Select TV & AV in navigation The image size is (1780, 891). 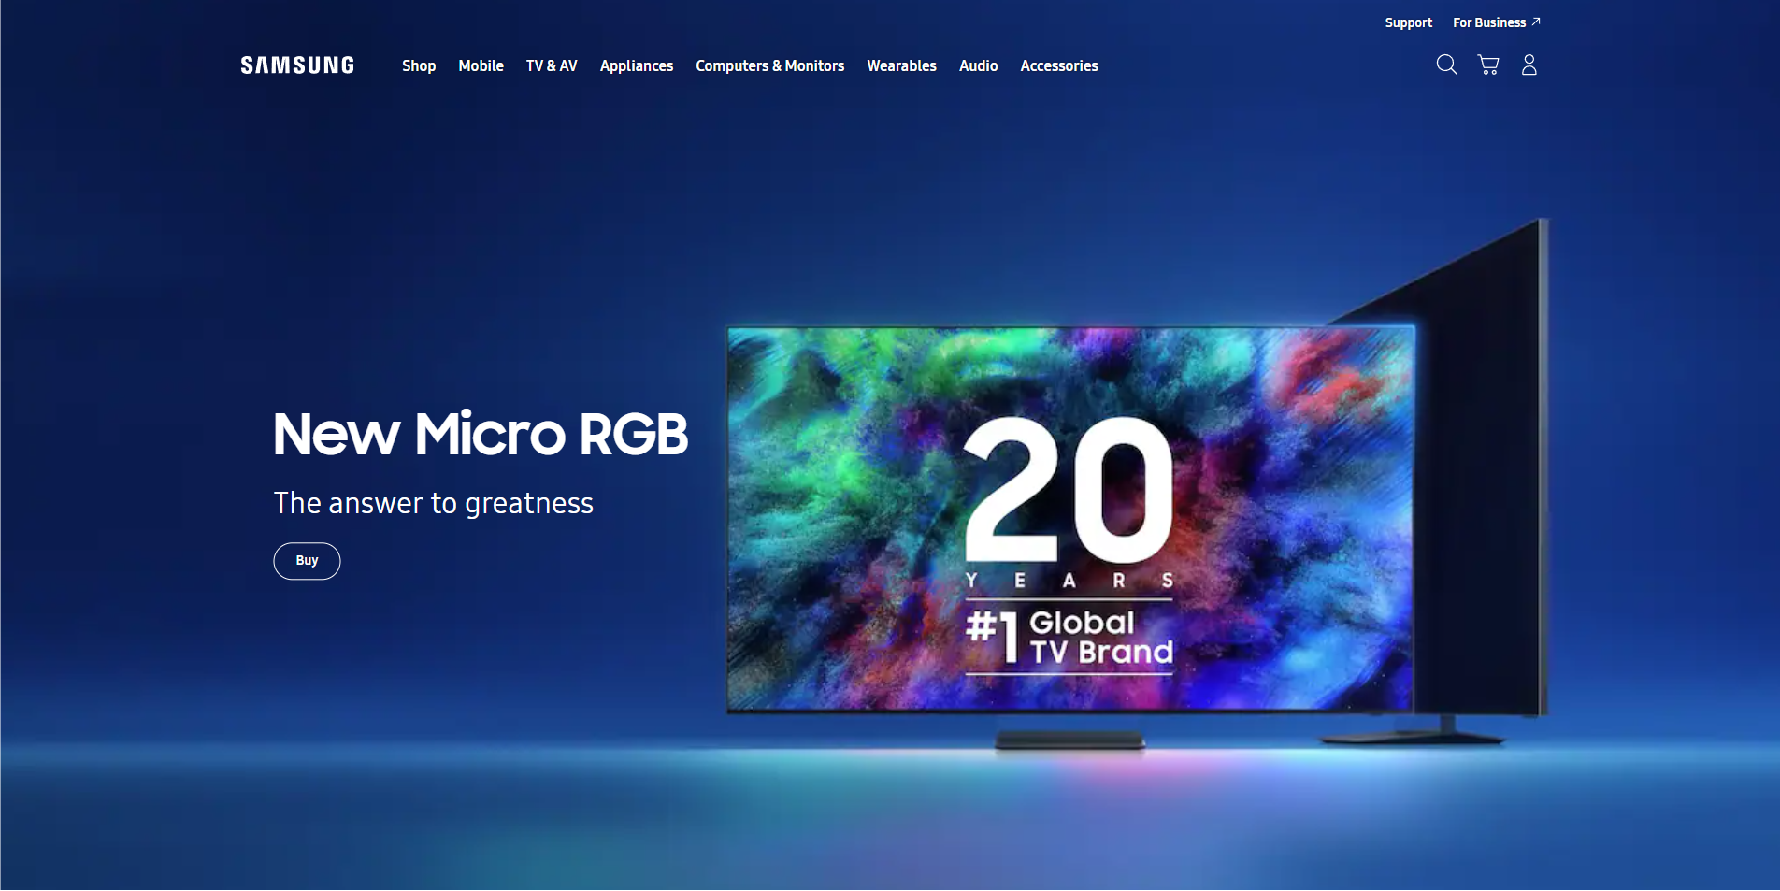[552, 65]
